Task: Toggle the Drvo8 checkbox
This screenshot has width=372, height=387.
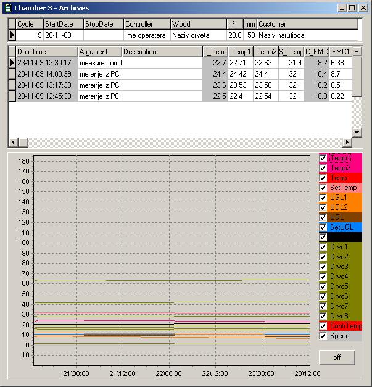Action: pos(323,316)
